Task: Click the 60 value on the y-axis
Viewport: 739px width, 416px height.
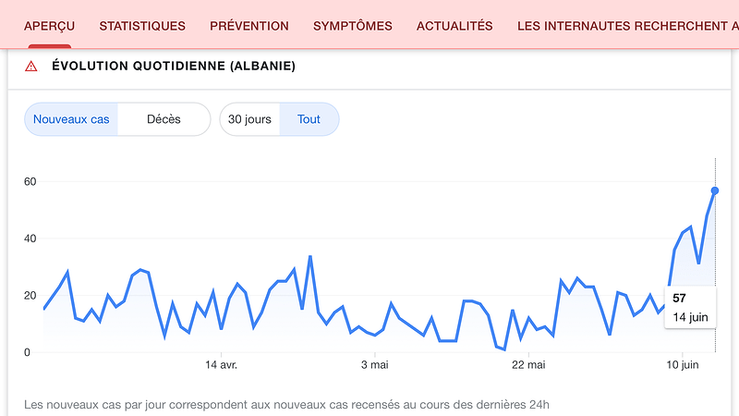Action: pos(30,181)
